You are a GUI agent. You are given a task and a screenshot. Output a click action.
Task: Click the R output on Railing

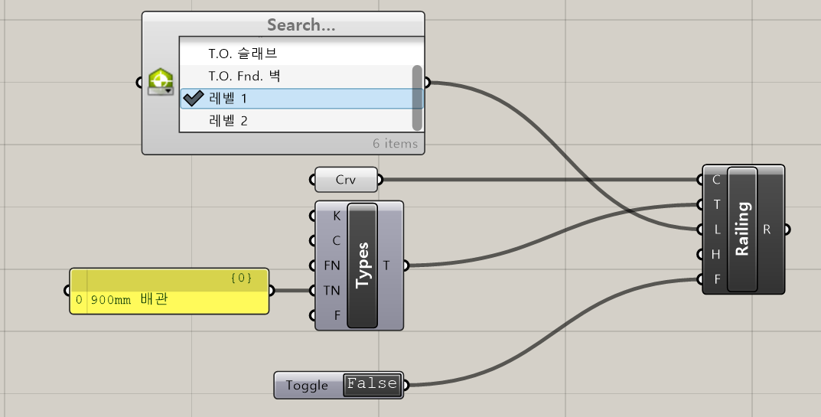pyautogui.click(x=767, y=229)
